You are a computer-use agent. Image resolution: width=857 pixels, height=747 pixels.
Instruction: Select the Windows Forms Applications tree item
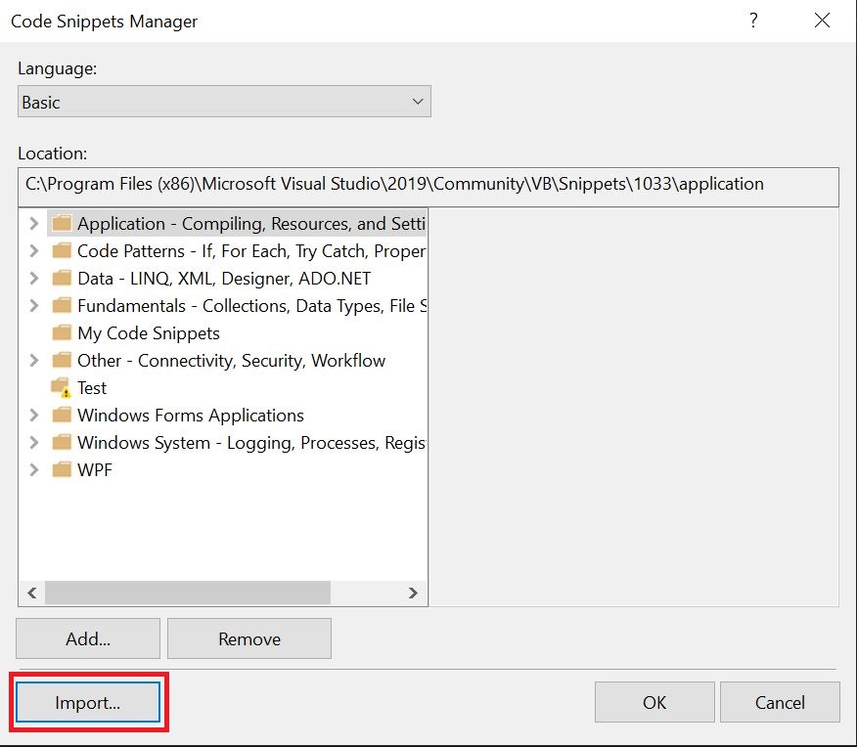(190, 416)
